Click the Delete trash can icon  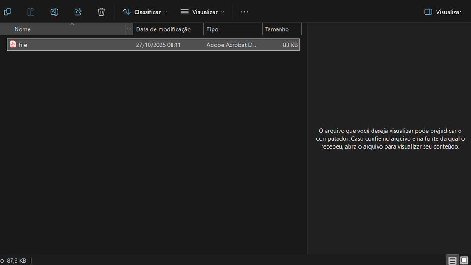click(x=101, y=12)
